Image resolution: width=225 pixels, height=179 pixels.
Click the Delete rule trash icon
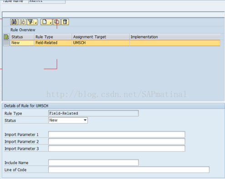(65, 22)
